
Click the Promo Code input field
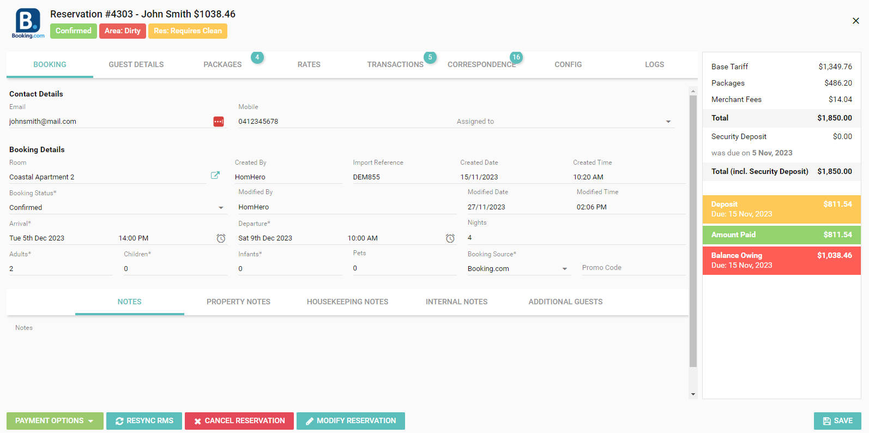pos(632,268)
